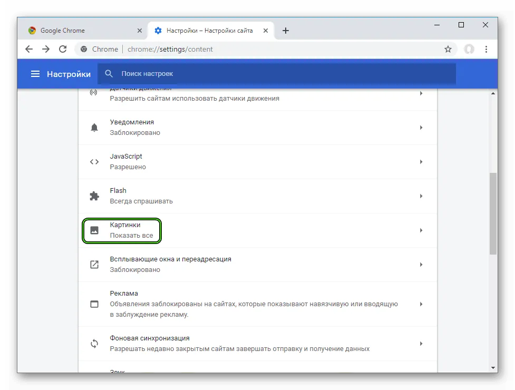This screenshot has height=390, width=515.
Task: Open the user profile avatar
Action: pos(469,49)
